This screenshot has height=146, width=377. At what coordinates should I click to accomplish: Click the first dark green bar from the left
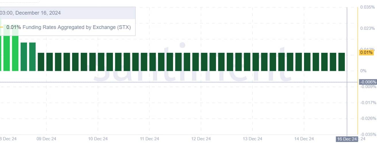[x=41, y=62]
